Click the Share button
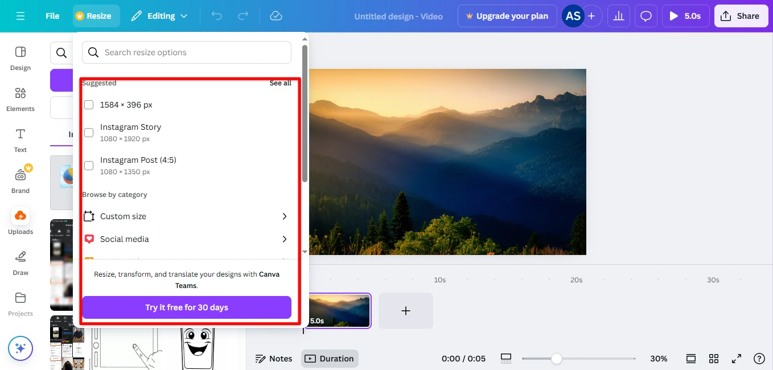The width and height of the screenshot is (773, 370). click(x=740, y=16)
